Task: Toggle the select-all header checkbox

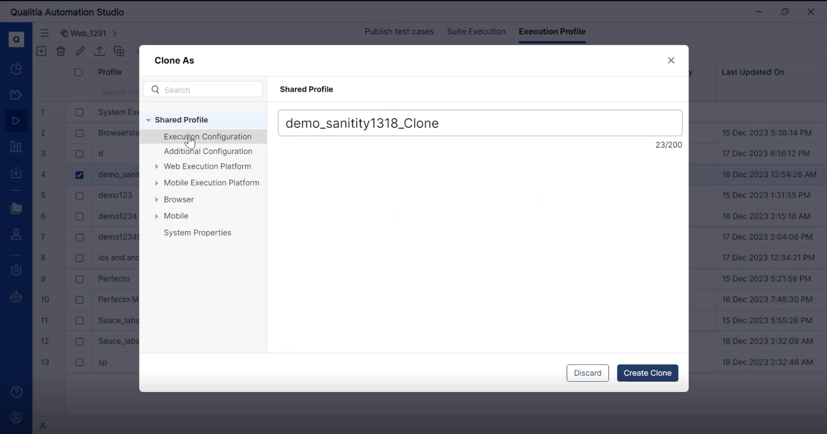Action: 79,72
